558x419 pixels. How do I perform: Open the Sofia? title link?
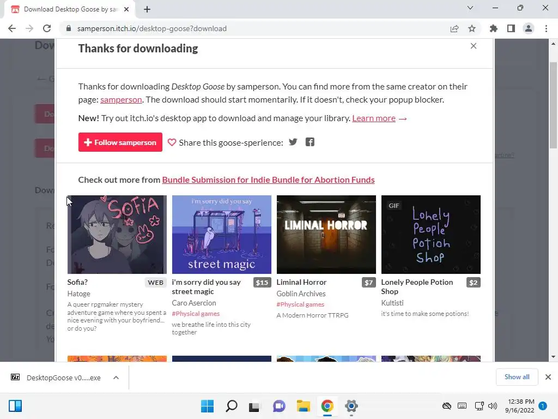point(77,282)
